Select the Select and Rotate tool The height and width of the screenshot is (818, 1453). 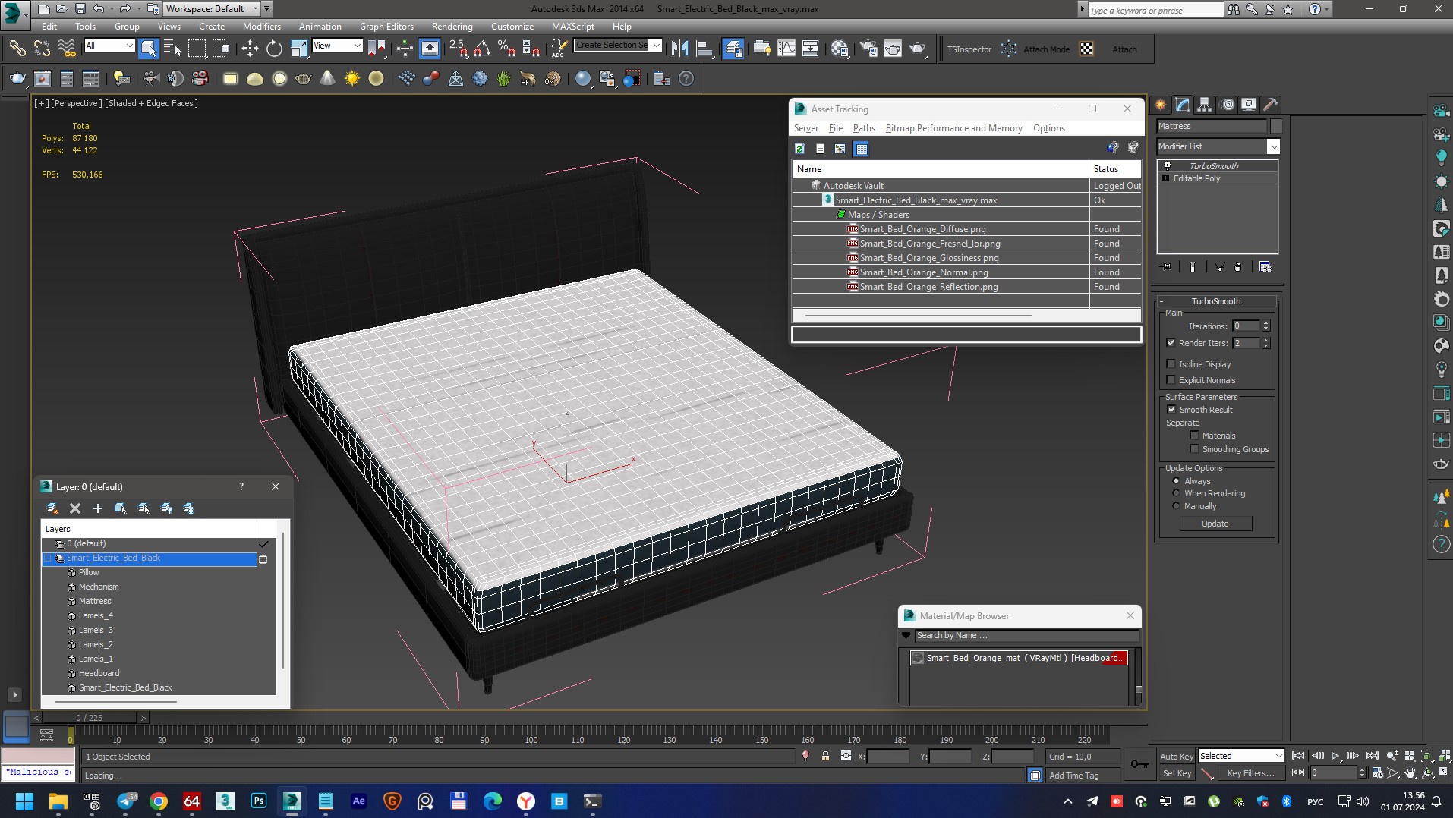tap(274, 49)
